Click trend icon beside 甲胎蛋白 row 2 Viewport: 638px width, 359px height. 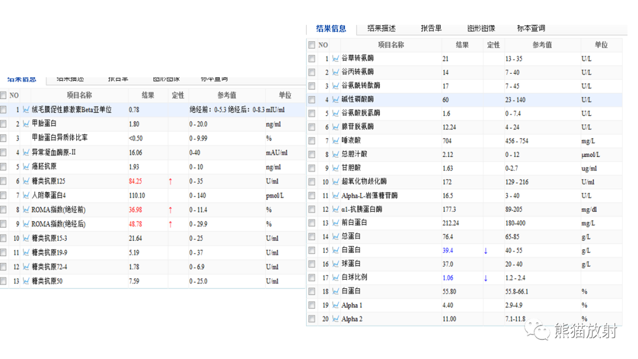(x=26, y=123)
